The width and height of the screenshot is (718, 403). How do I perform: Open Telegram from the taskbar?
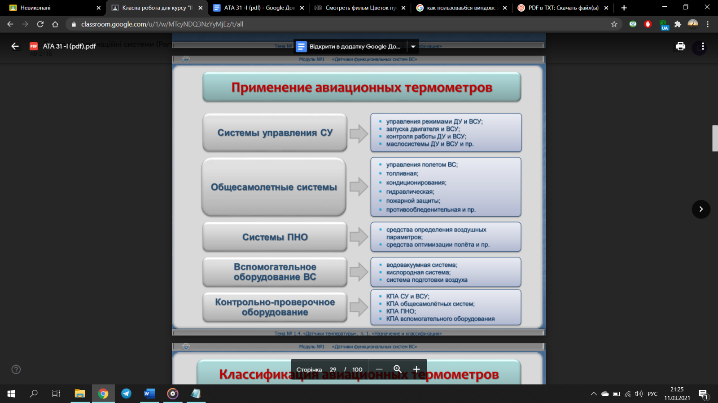[127, 394]
